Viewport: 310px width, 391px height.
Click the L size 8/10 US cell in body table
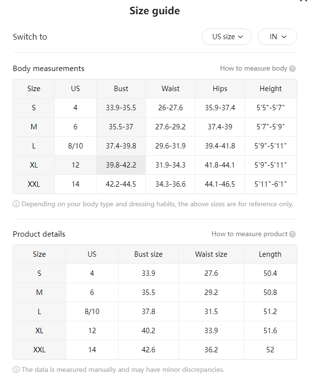pyautogui.click(x=75, y=146)
